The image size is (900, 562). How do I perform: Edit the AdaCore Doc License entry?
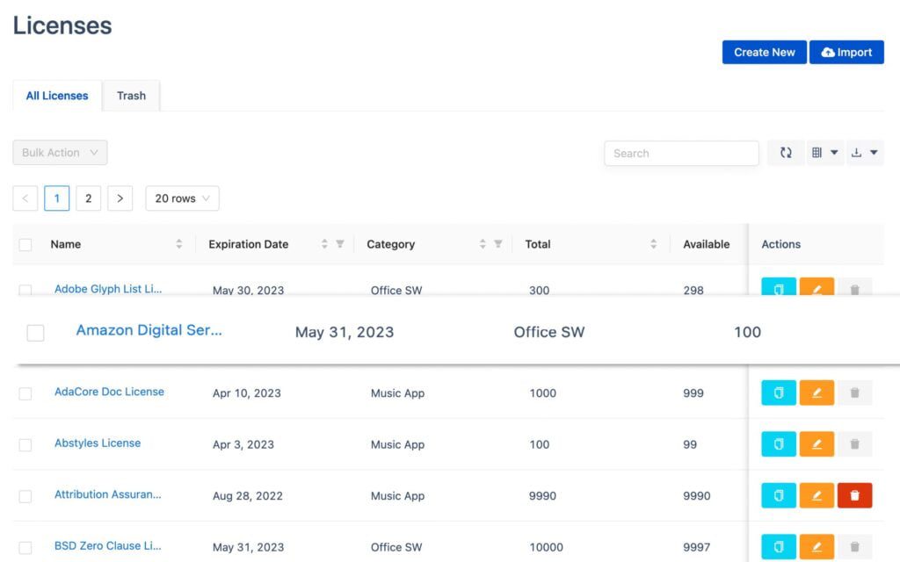click(x=817, y=393)
